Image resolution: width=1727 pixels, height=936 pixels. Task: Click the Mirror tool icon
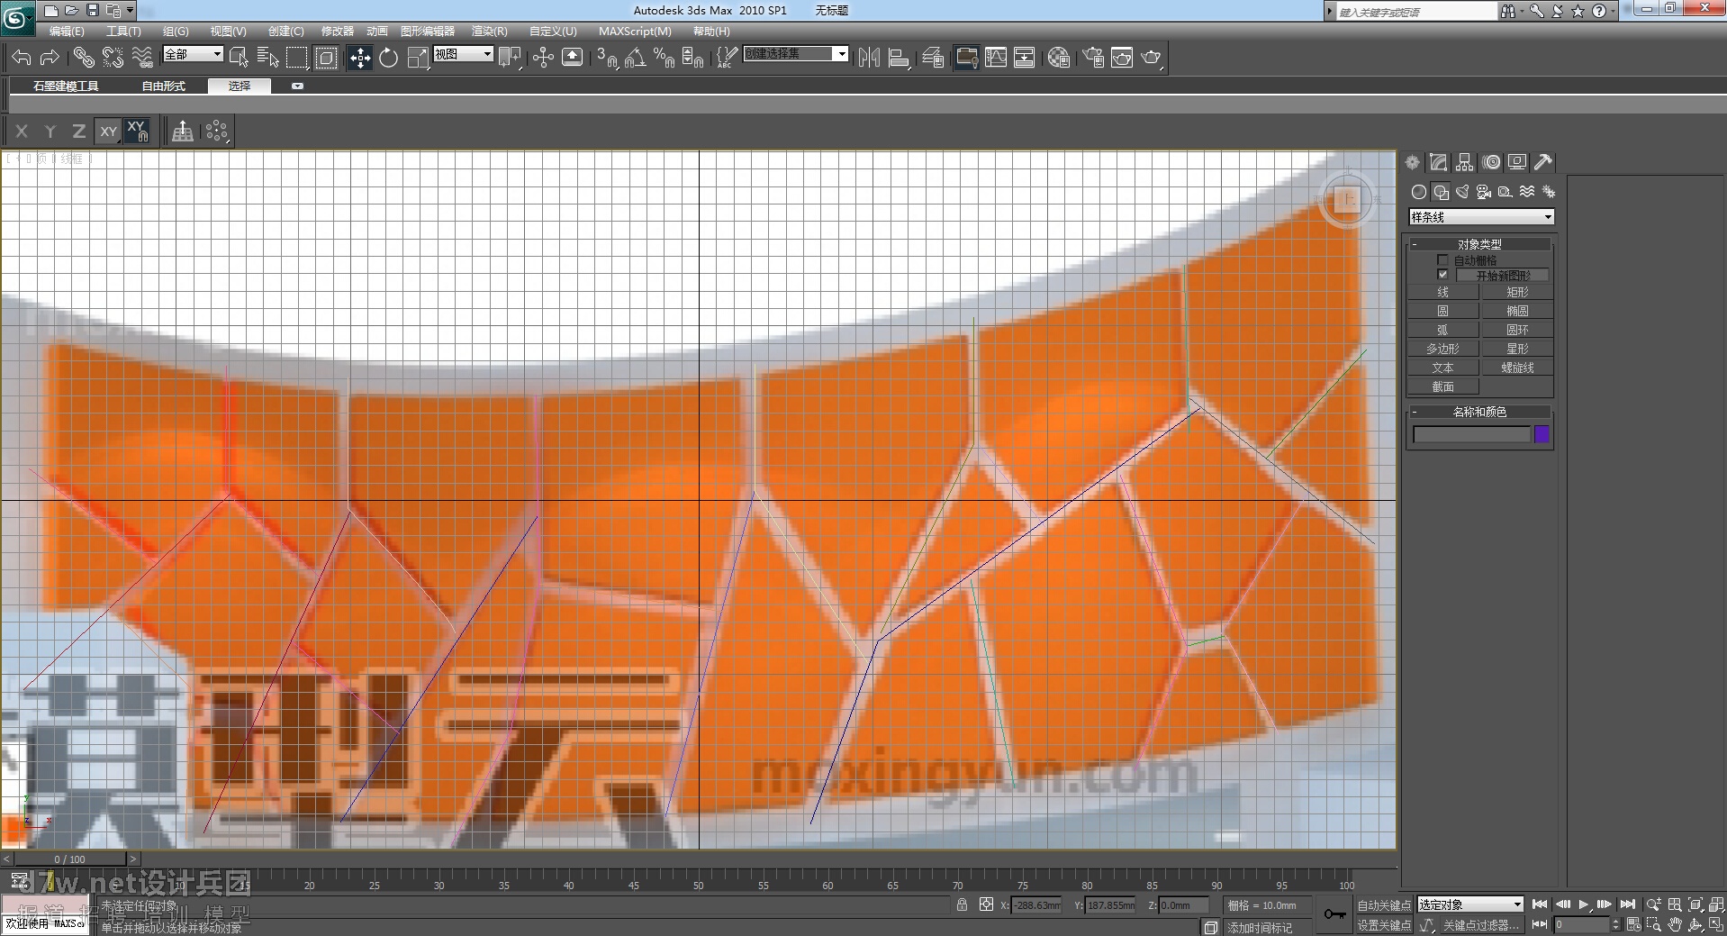tap(869, 58)
